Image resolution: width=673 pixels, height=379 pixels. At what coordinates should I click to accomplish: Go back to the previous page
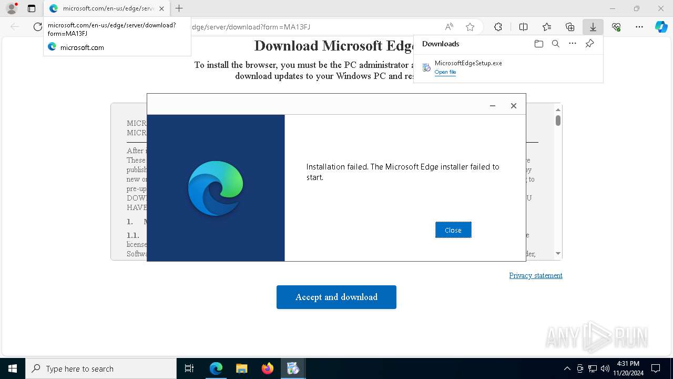coord(15,27)
